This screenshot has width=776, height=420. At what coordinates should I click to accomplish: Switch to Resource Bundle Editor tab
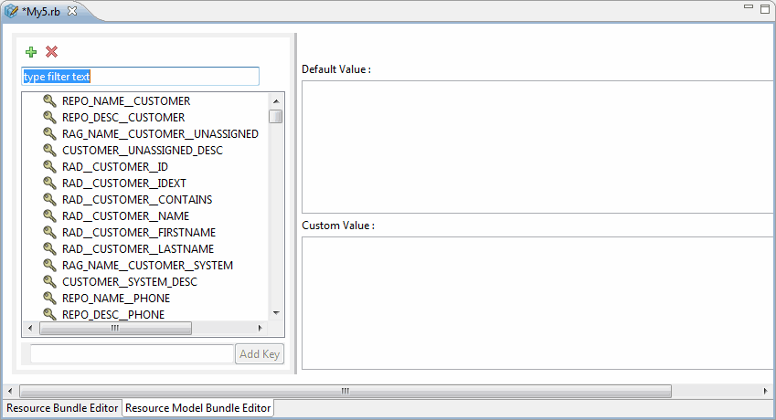click(x=62, y=408)
